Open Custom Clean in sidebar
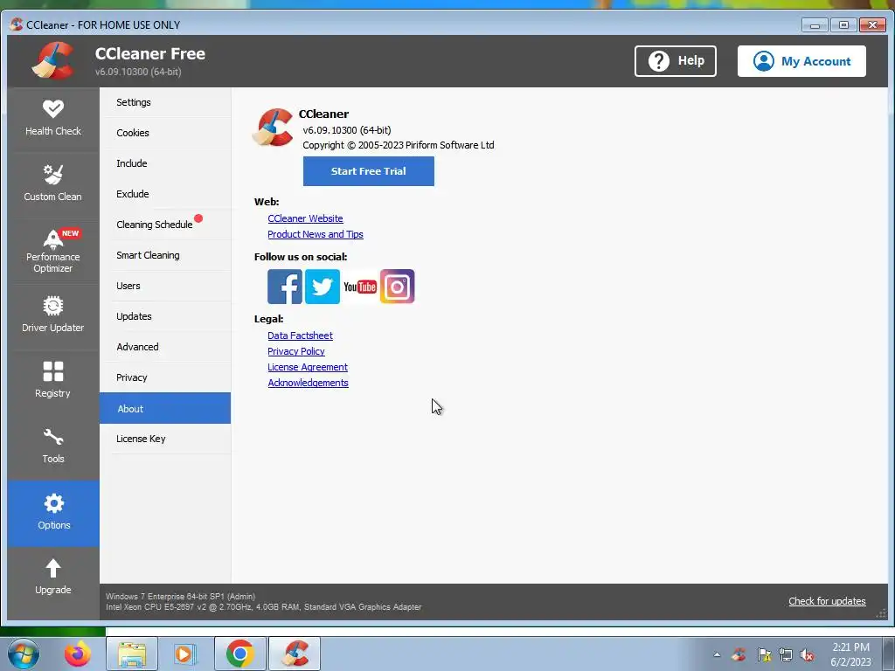The image size is (895, 671). [53, 185]
